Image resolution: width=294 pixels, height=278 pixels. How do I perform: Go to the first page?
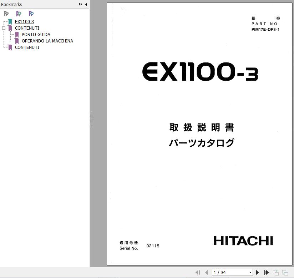click(x=198, y=272)
